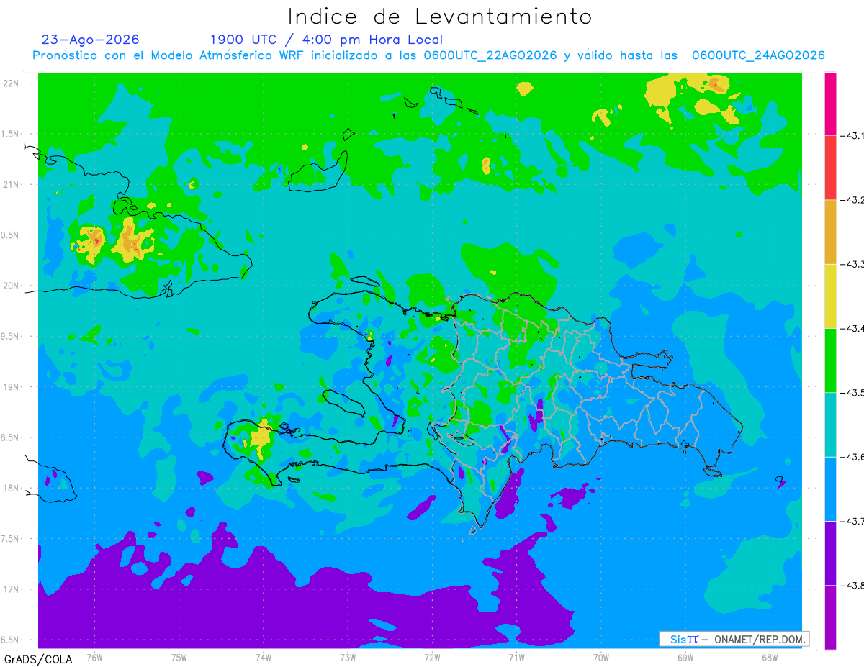This screenshot has width=864, height=667.
Task: Click the 19N latitude label
Action: pyautogui.click(x=12, y=387)
